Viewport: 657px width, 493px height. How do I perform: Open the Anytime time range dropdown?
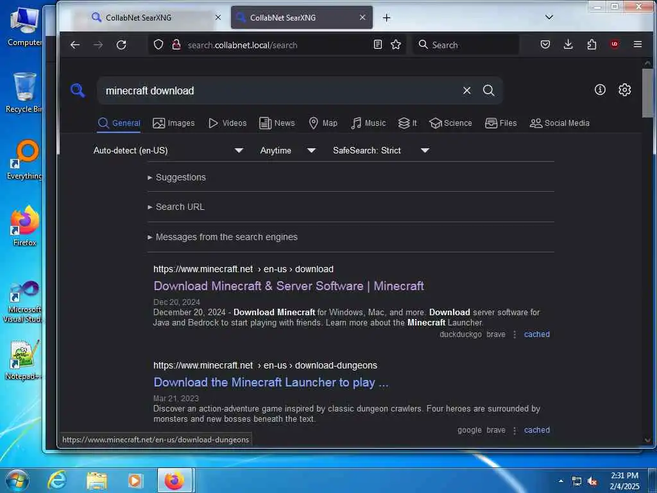click(x=287, y=150)
